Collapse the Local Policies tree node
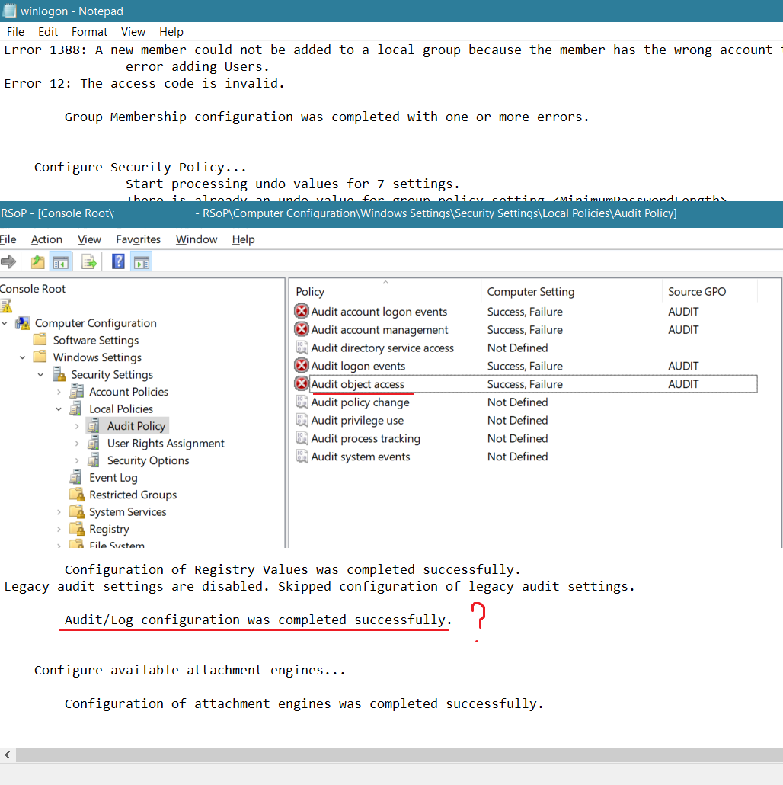 (59, 409)
